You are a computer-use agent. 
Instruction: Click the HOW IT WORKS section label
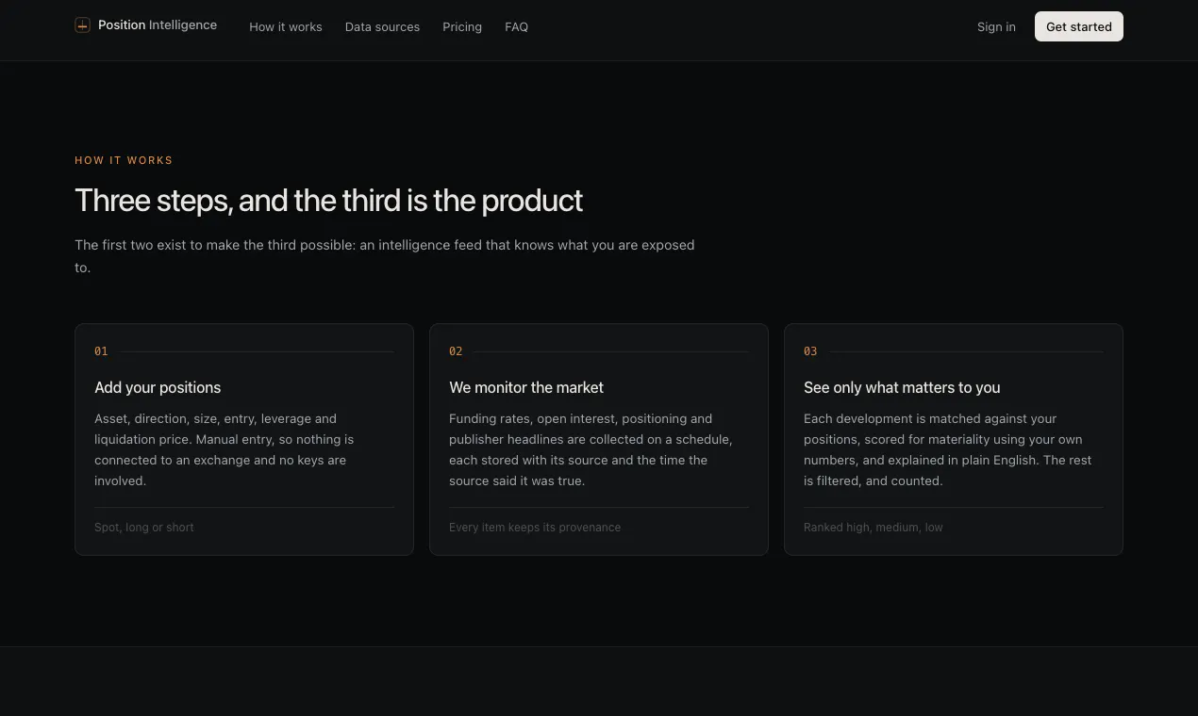(x=124, y=160)
